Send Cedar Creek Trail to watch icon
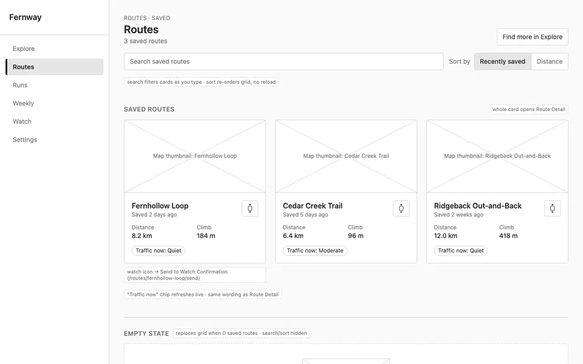This screenshot has height=364, width=583. point(401,208)
